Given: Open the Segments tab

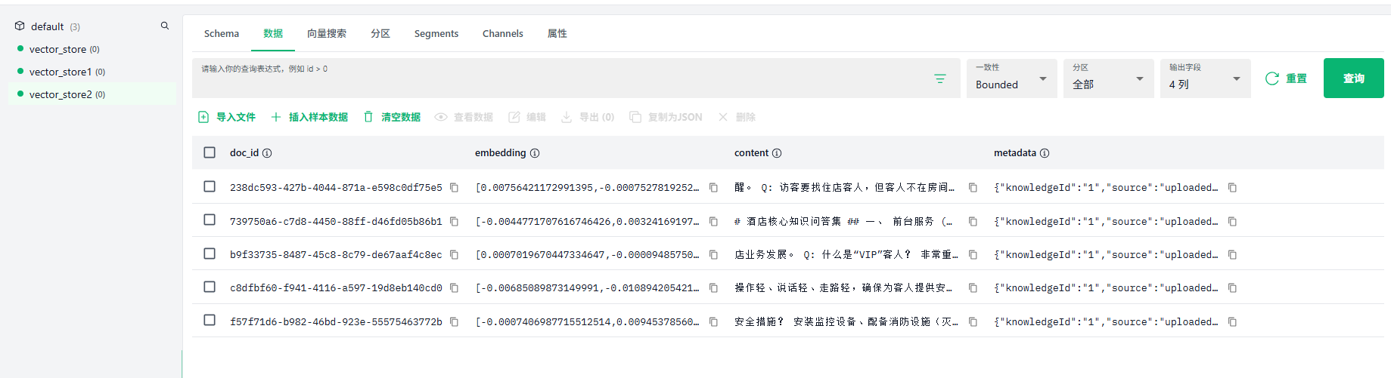Looking at the screenshot, I should click(x=436, y=33).
